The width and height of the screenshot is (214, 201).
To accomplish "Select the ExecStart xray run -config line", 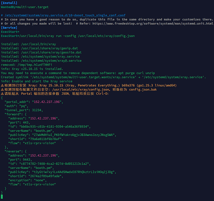I will click(68, 36).
